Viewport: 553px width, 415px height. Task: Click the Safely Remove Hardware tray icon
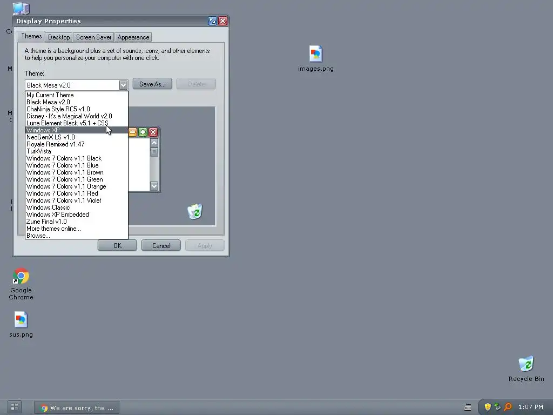pyautogui.click(x=497, y=407)
